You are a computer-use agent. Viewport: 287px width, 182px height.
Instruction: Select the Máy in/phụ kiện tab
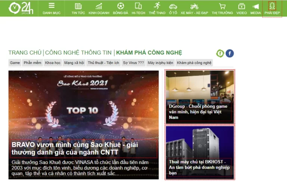160,63
